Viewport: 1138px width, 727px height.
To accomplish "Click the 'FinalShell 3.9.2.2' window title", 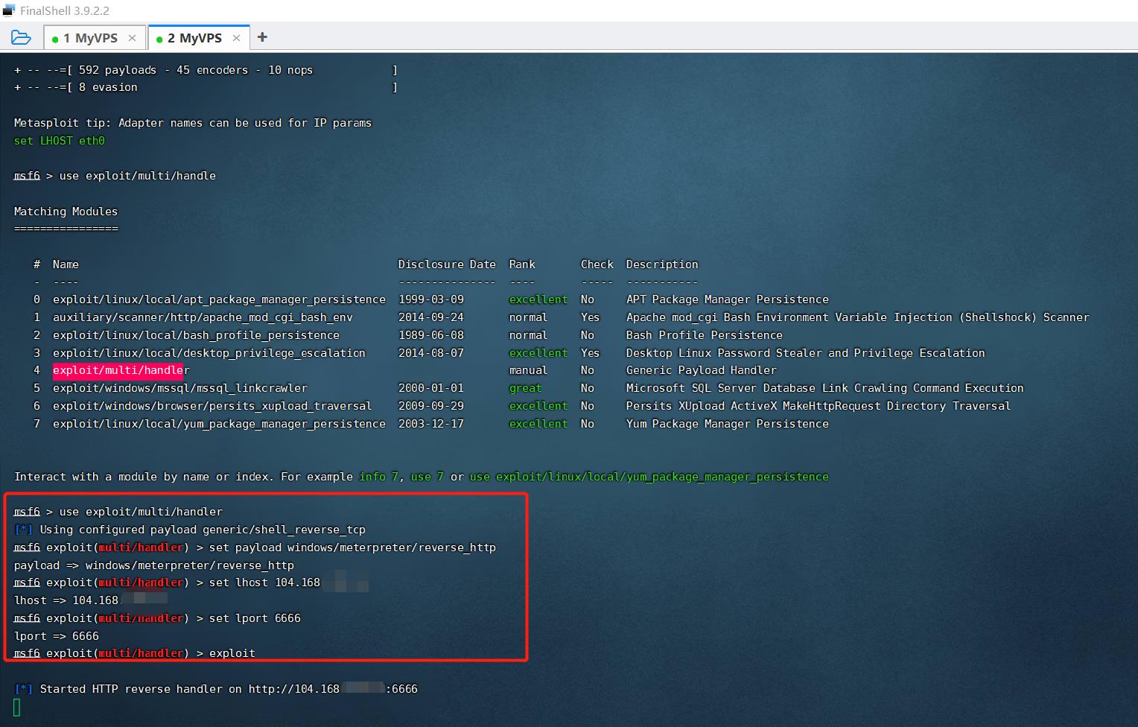I will (x=65, y=11).
